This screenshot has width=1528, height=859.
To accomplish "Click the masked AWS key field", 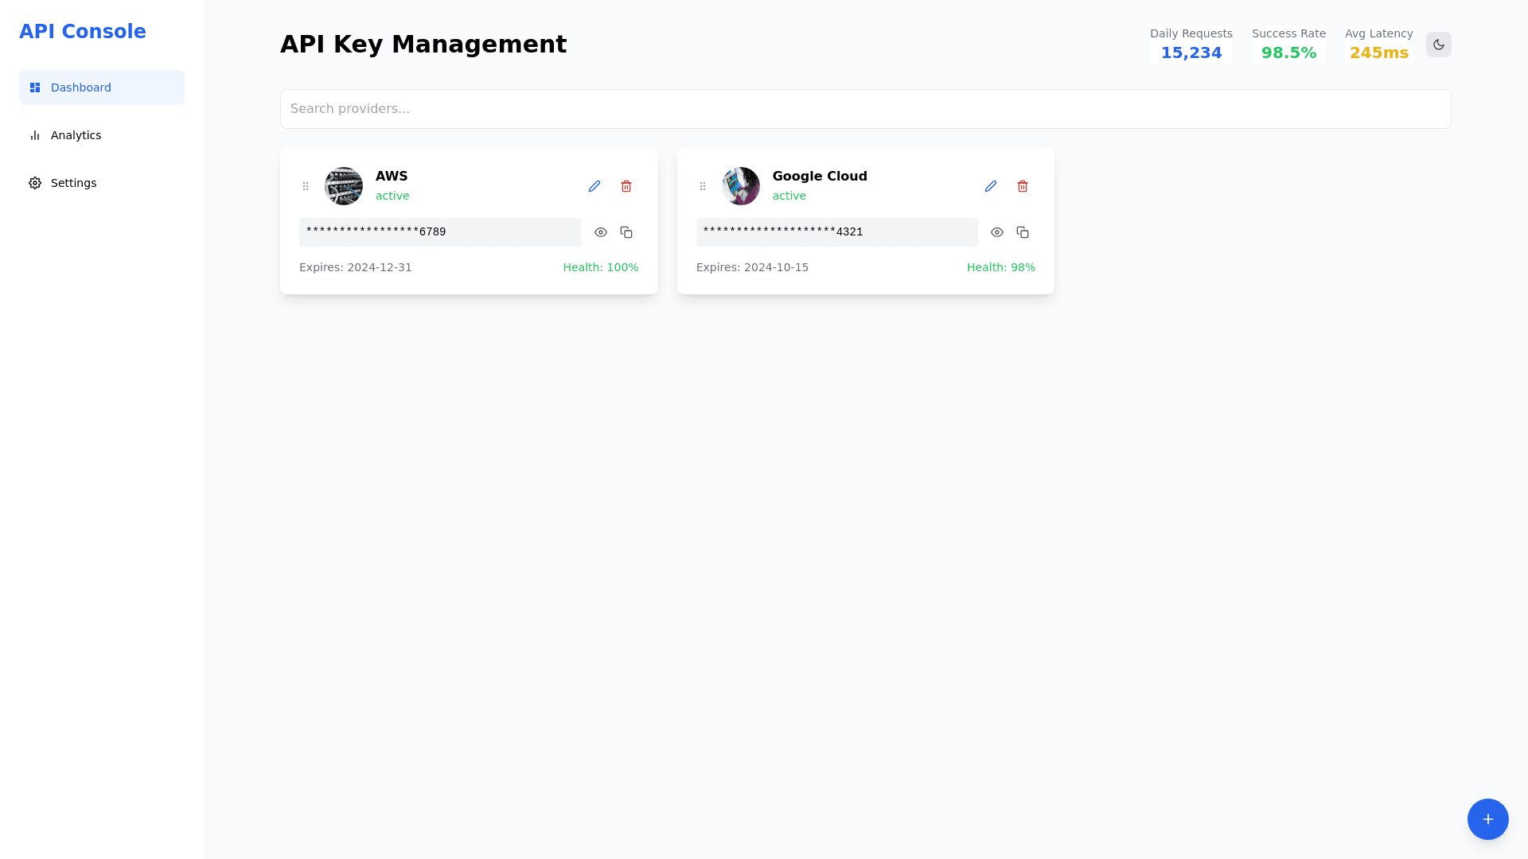I will [440, 232].
